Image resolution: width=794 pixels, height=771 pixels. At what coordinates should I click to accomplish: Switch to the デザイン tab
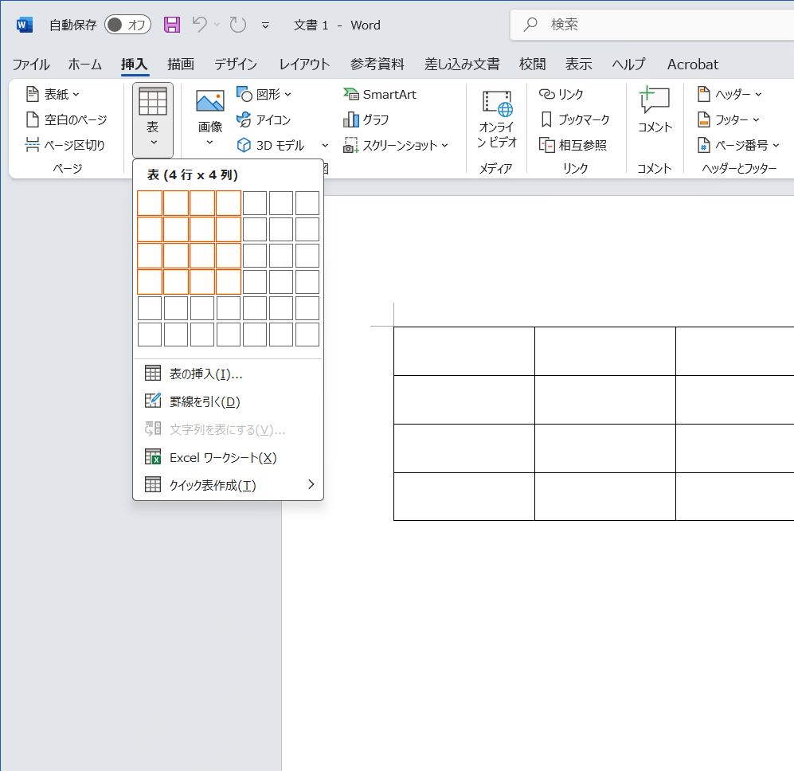click(x=236, y=65)
